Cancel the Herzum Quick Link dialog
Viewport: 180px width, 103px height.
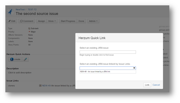(156, 85)
